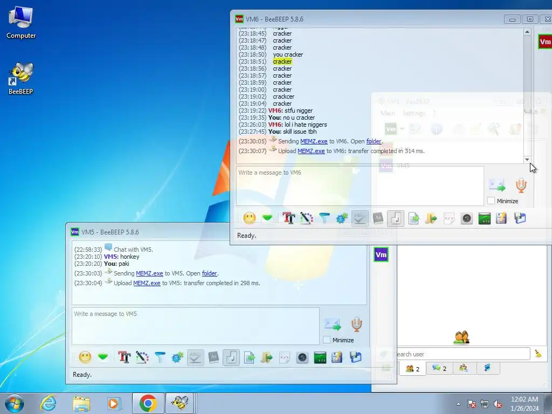Viewport: 552px width, 414px height.
Task: Open Windows Start menu
Action: (x=14, y=403)
